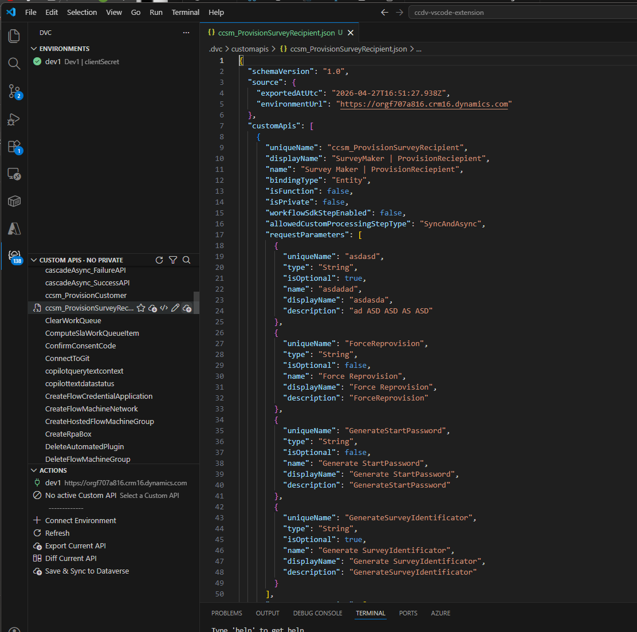Click the Refresh action in Actions
Image resolution: width=637 pixels, height=632 pixels.
(x=57, y=533)
